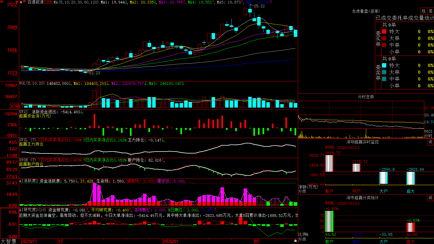Click the 已成交委托单成交量统计 heading

click(405, 18)
